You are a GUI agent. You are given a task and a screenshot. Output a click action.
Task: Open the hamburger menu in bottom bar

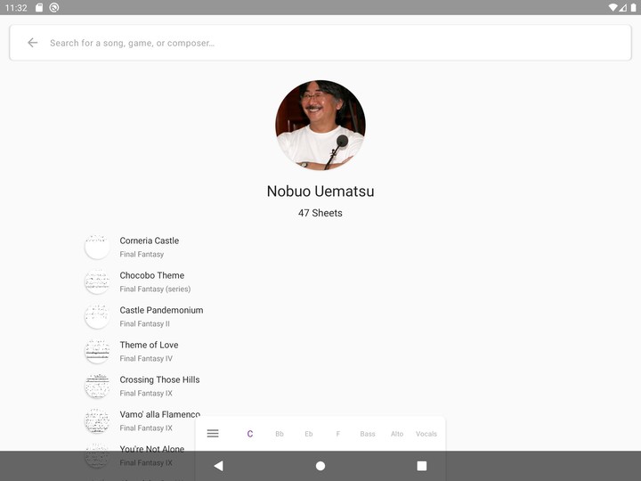213,434
